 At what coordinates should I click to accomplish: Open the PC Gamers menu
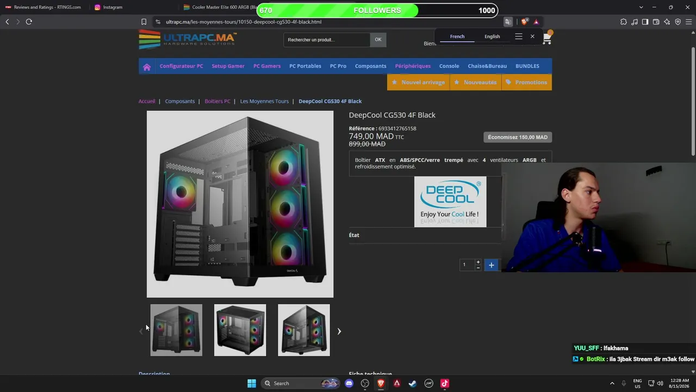pos(267,66)
